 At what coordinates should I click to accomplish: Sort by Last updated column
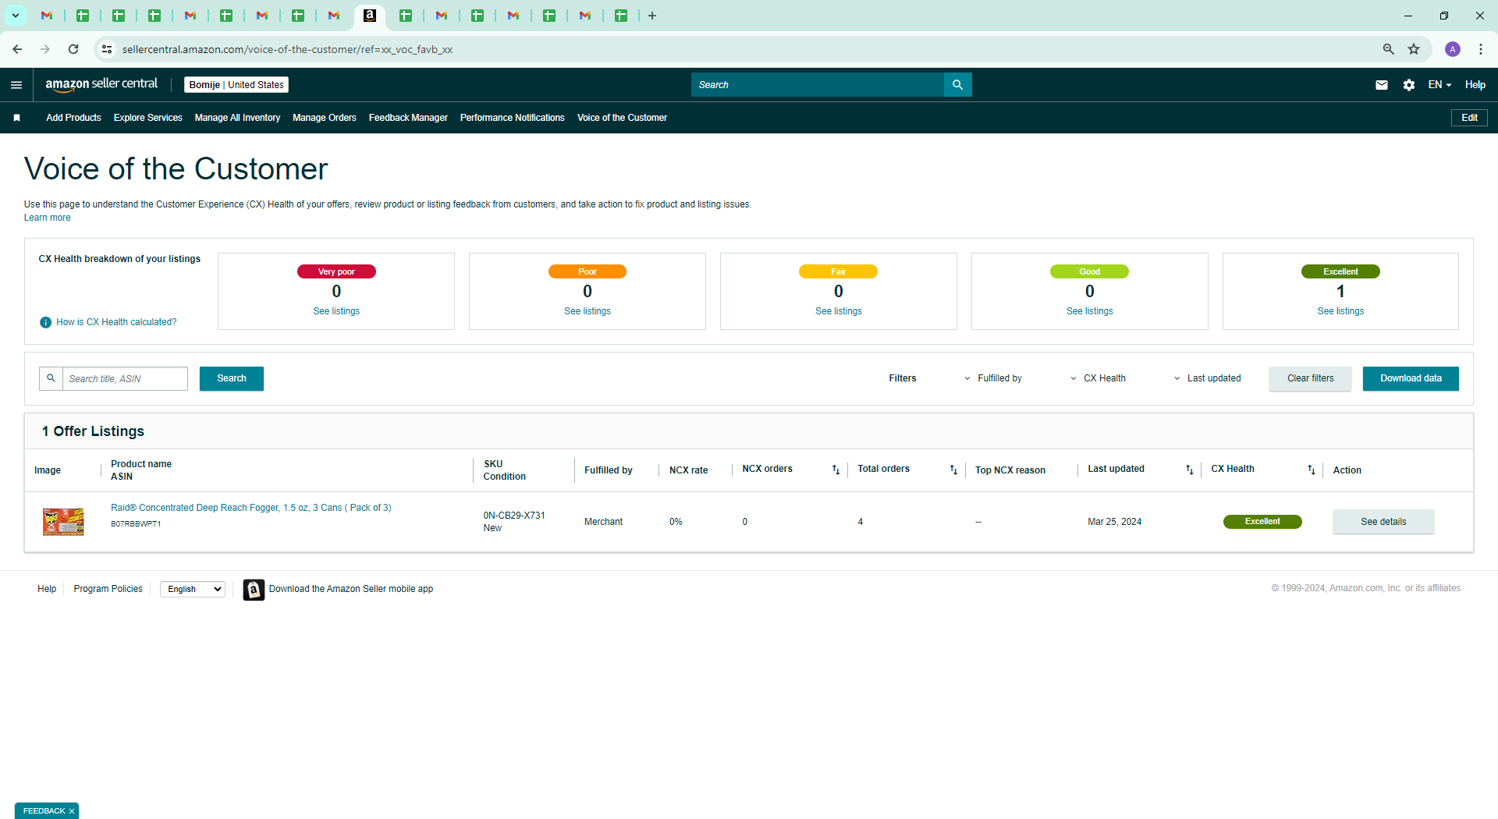[x=1190, y=470]
